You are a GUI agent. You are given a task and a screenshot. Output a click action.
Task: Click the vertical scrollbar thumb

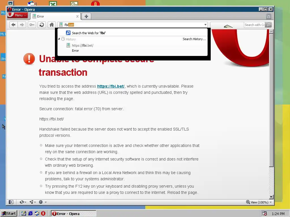coord(271,100)
